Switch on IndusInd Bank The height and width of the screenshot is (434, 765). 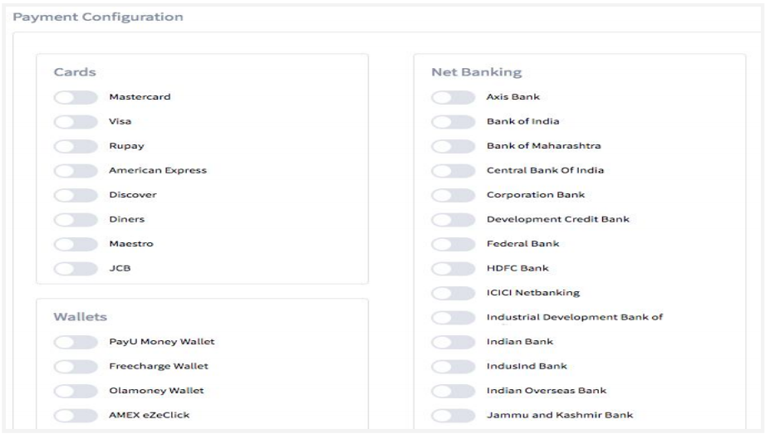tap(453, 367)
